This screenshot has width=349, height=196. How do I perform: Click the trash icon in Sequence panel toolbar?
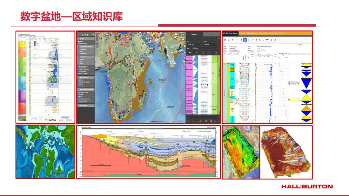pyautogui.click(x=216, y=53)
